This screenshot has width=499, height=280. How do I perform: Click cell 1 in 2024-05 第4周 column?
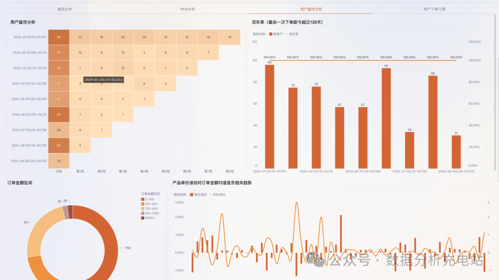click(144, 99)
